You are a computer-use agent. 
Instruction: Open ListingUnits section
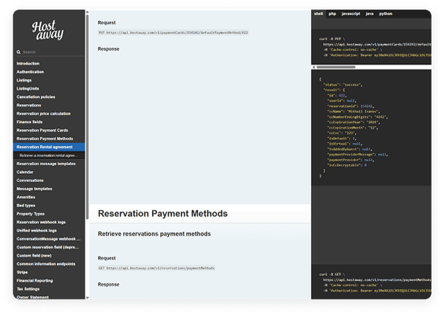(x=28, y=89)
